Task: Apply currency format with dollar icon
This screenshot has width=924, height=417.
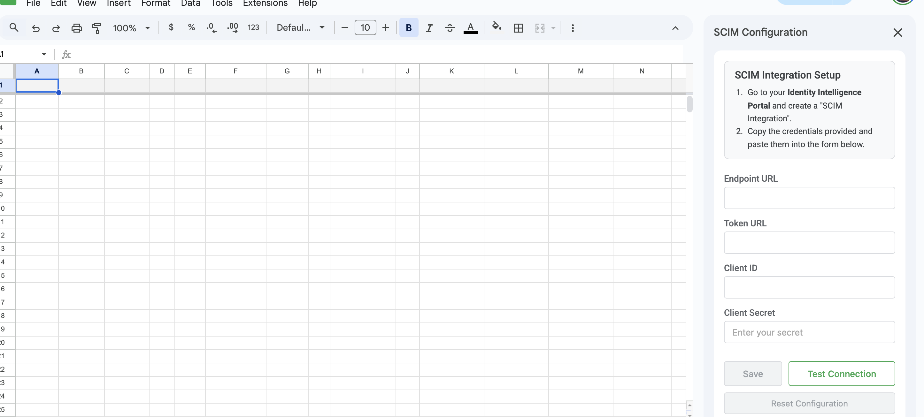Action: pyautogui.click(x=171, y=27)
